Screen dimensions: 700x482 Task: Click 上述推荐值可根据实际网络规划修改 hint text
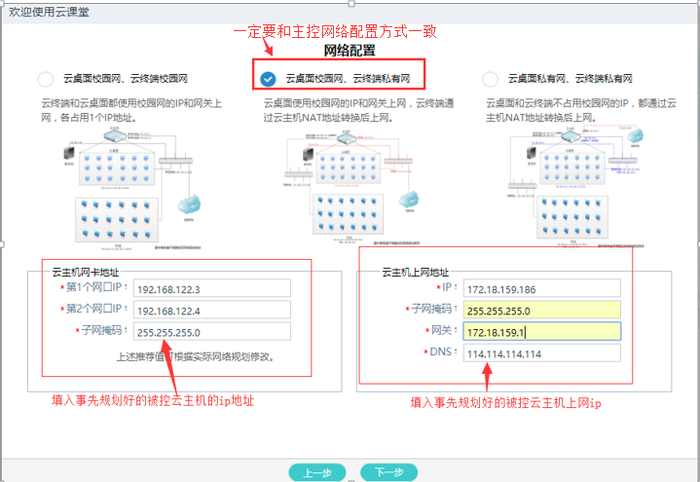pyautogui.click(x=195, y=357)
